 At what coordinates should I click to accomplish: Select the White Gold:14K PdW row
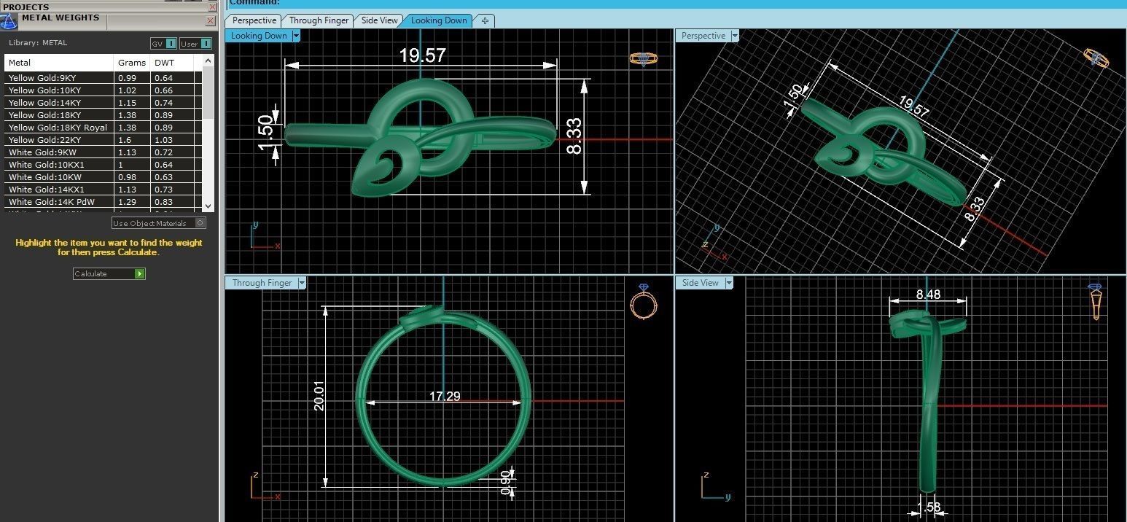click(x=104, y=202)
